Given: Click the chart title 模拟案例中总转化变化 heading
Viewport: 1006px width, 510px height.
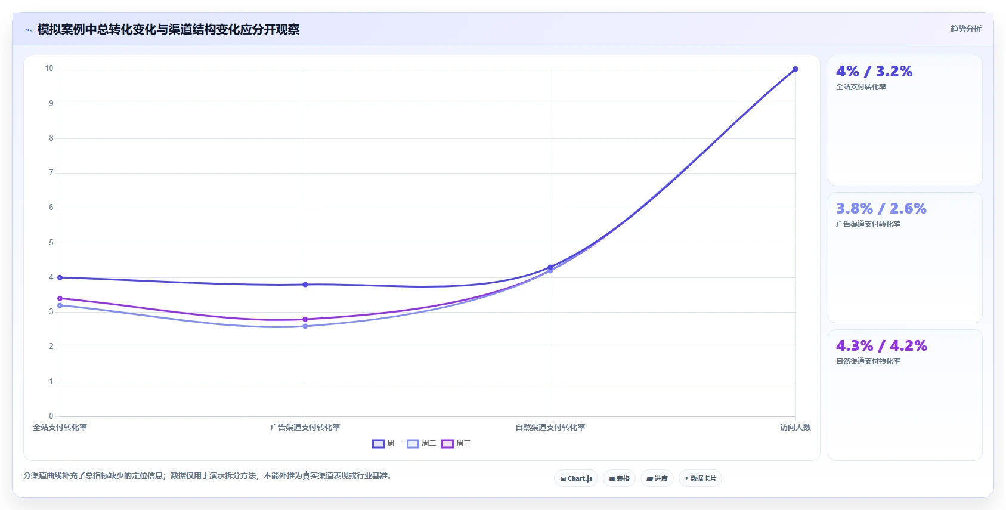Looking at the screenshot, I should (x=168, y=29).
